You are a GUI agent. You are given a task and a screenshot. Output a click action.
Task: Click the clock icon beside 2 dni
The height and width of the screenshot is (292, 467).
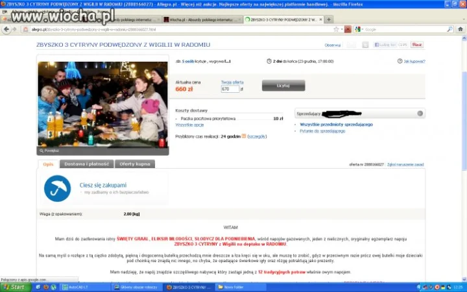tap(269, 61)
